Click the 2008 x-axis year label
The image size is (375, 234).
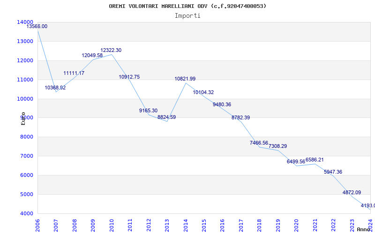pyautogui.click(x=75, y=225)
